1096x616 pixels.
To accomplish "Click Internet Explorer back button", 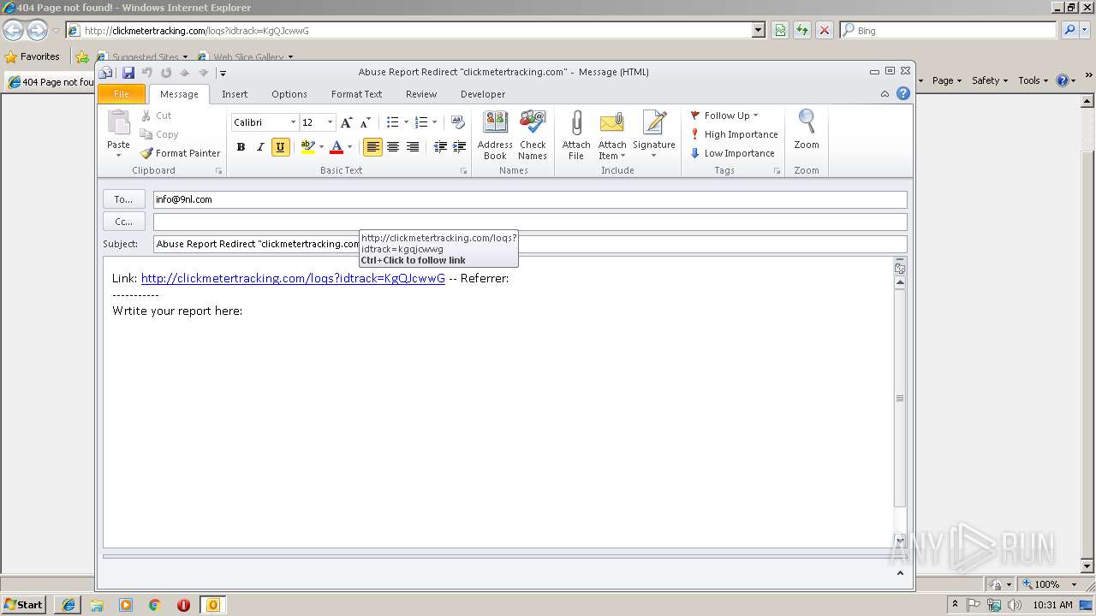I will (13, 31).
